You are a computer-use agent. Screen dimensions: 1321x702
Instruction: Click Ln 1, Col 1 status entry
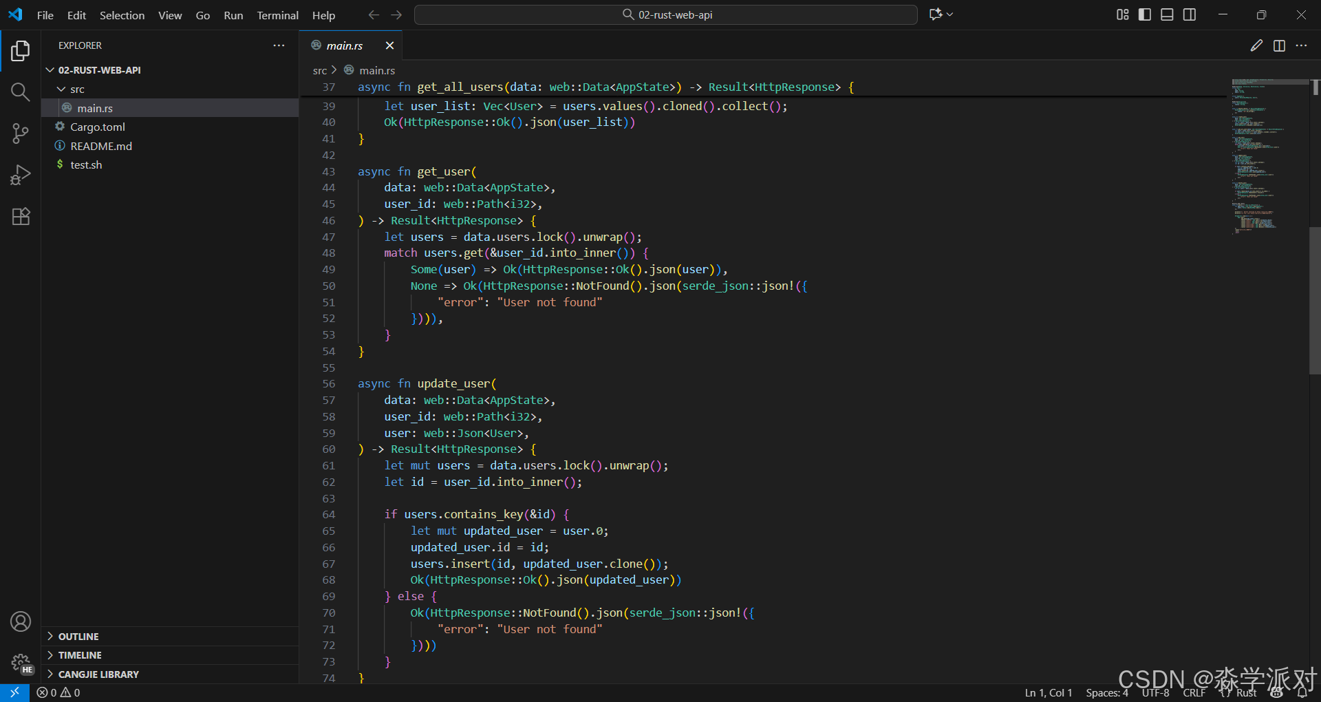click(x=1048, y=693)
